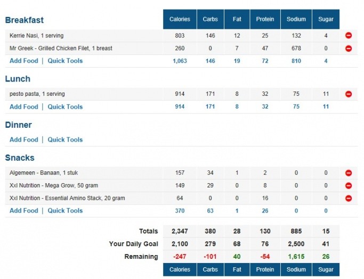Image resolution: width=364 pixels, height=279 pixels.
Task: Delete the Essential Amino Stack entry
Action: [349, 199]
